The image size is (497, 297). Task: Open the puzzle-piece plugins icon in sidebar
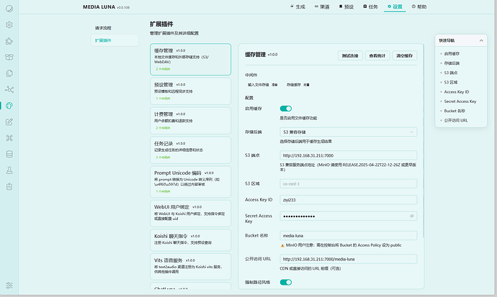tap(9, 40)
